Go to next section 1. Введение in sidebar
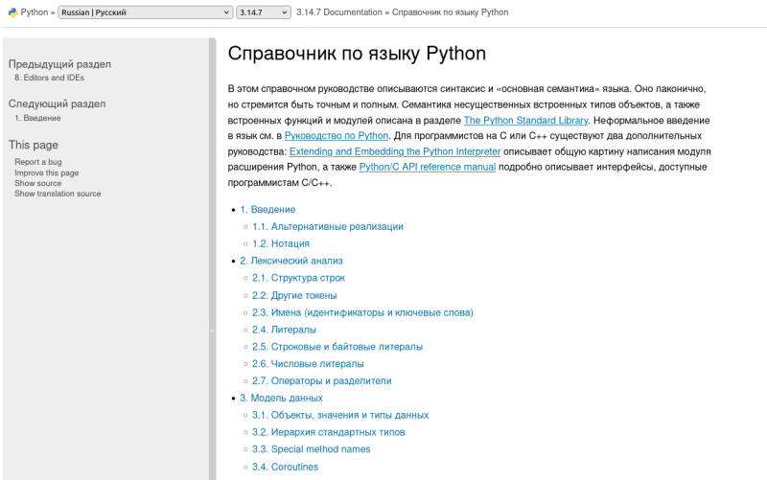 37,118
